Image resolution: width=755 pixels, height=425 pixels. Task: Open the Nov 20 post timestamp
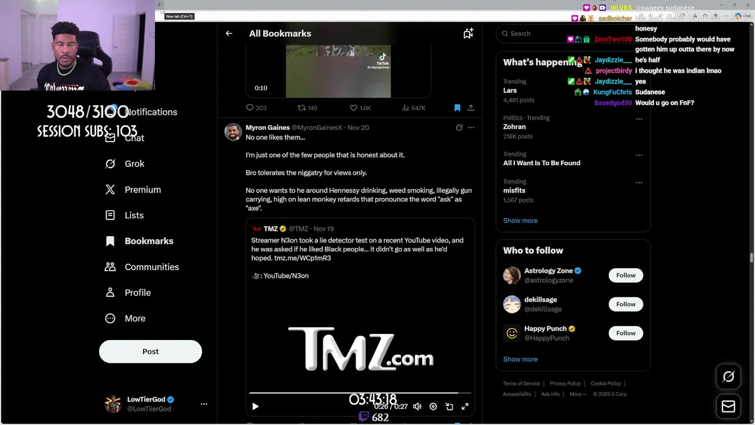[x=358, y=127]
